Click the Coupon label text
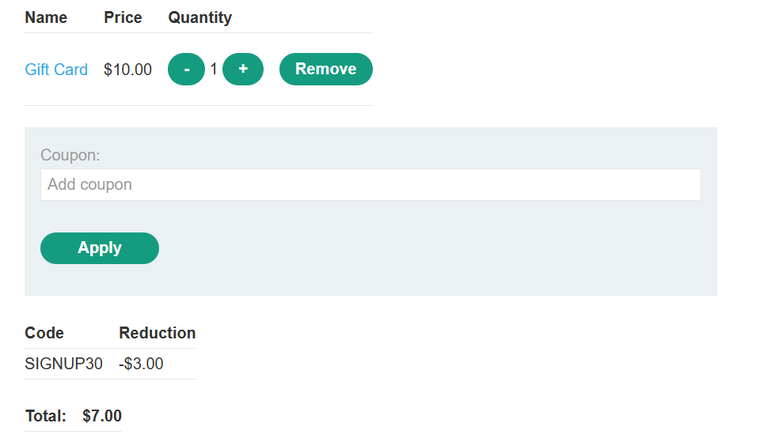The image size is (771, 442). click(x=70, y=155)
